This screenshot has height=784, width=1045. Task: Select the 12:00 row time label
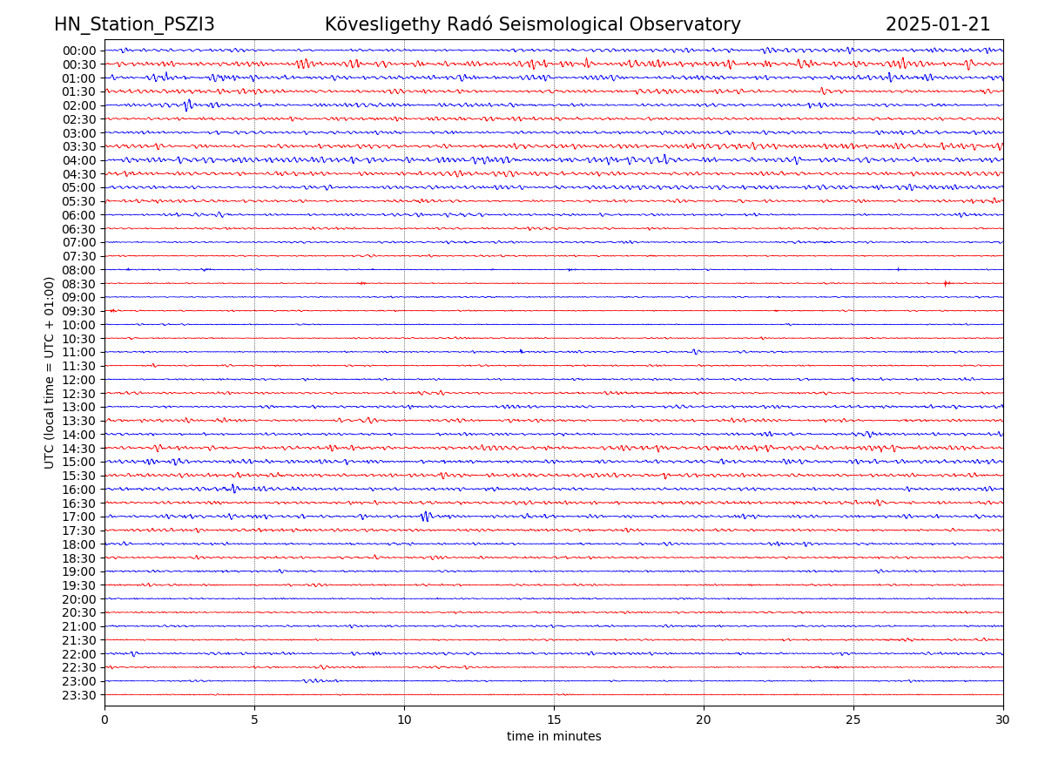[x=78, y=380]
